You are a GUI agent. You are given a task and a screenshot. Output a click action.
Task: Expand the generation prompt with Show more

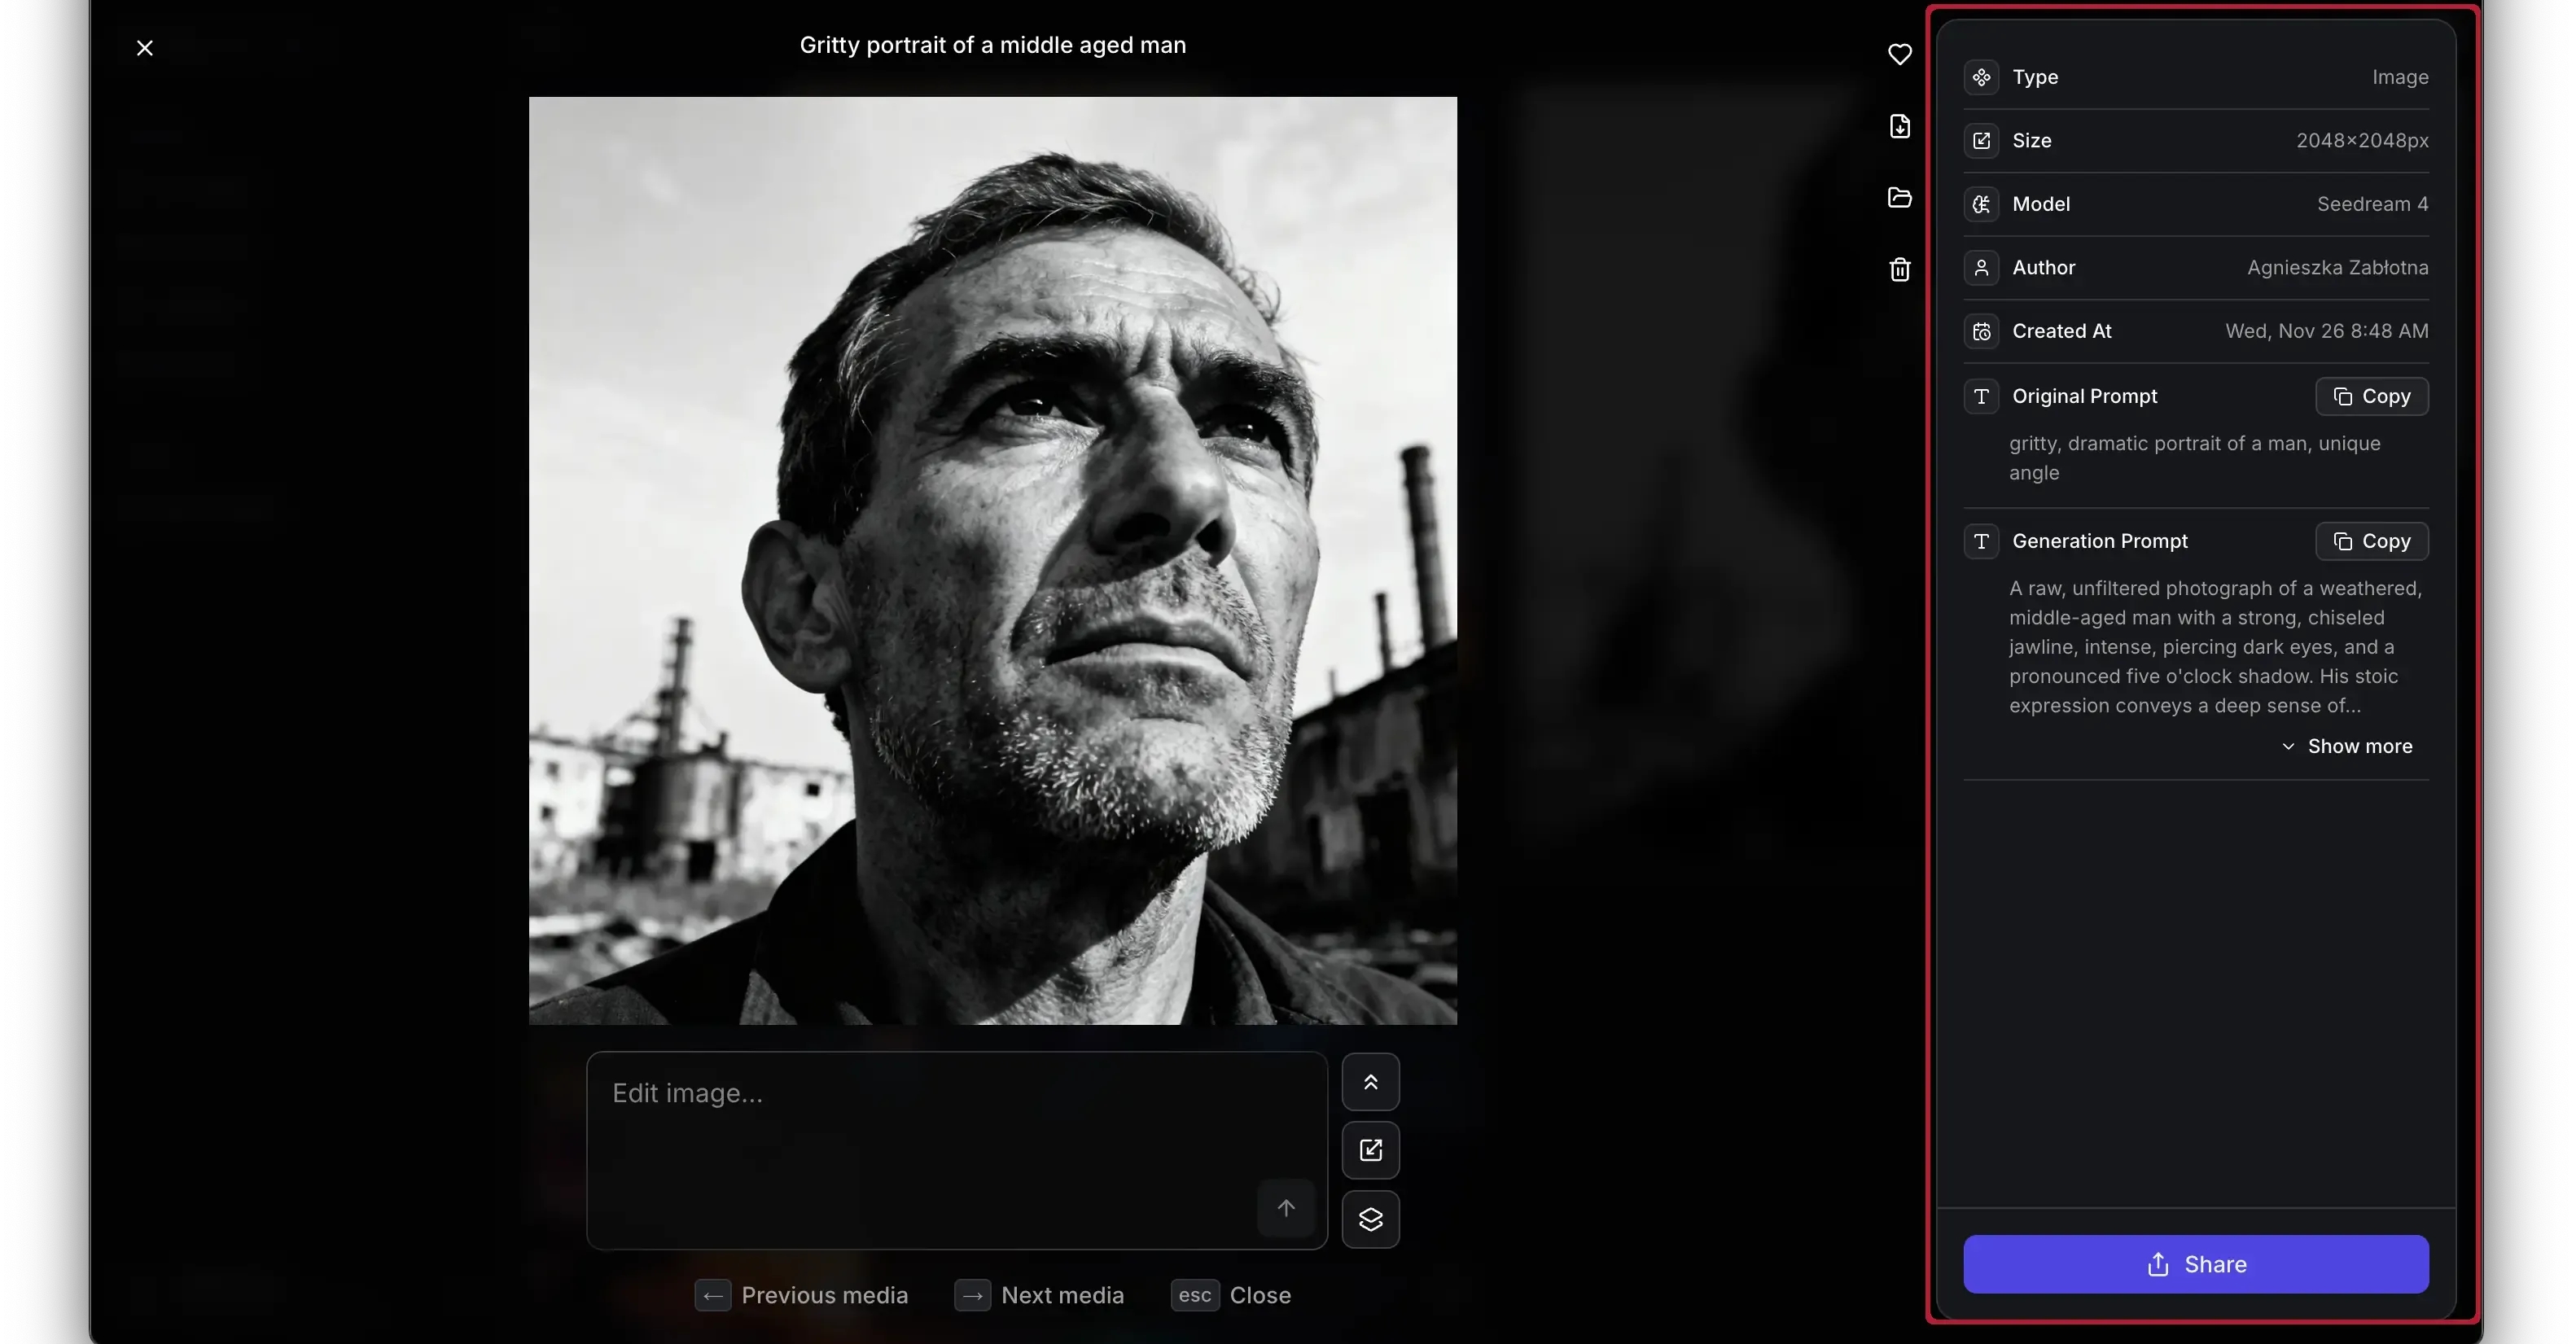2346,746
